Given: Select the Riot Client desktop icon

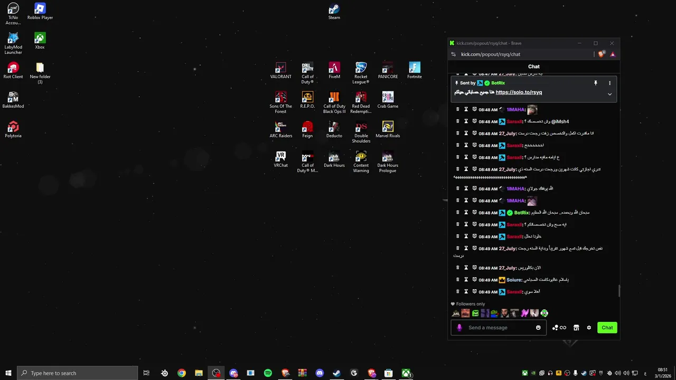Looking at the screenshot, I should [13, 71].
